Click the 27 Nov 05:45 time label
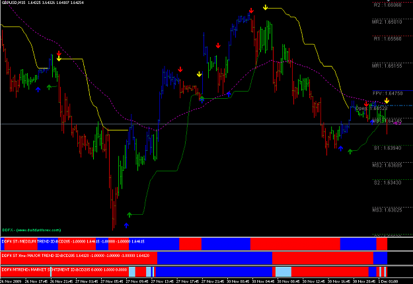This screenshot has width=413, height=284. 112,281
